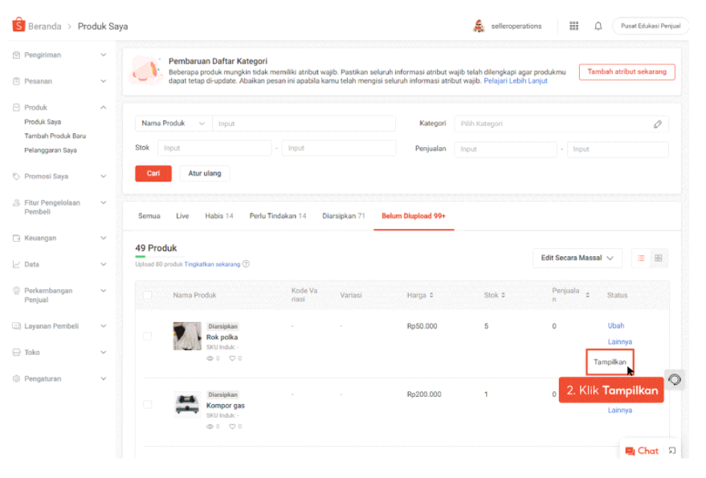The width and height of the screenshot is (706, 478).
Task: Collapse the Produk menu chevron
Action: (103, 107)
